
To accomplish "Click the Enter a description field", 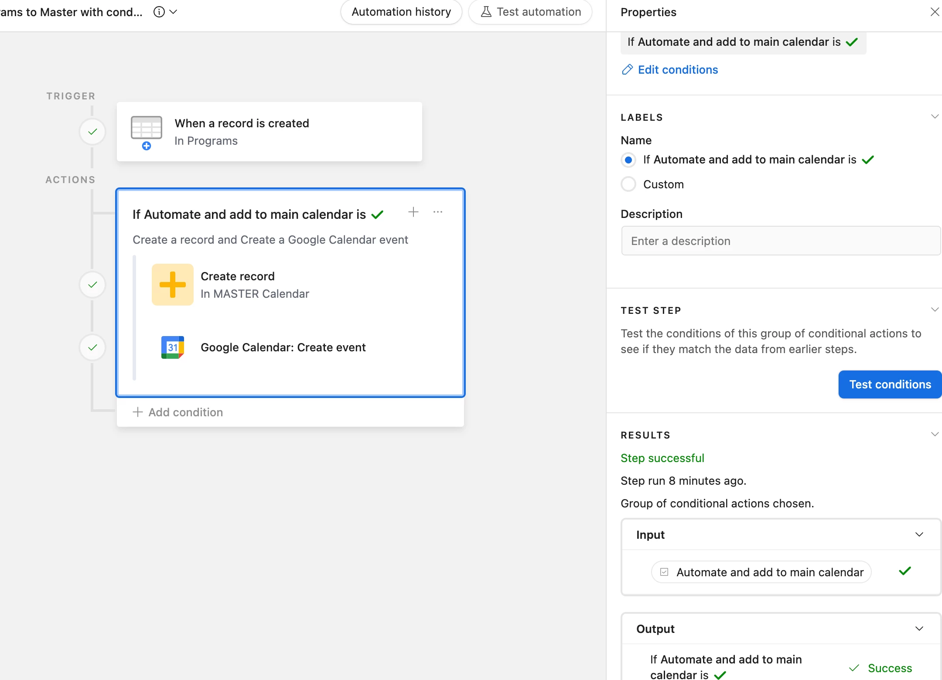I will pyautogui.click(x=781, y=241).
